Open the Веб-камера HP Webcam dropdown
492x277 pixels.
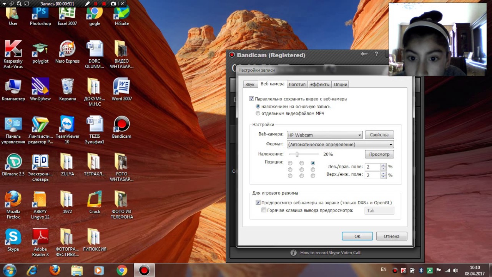[325, 135]
